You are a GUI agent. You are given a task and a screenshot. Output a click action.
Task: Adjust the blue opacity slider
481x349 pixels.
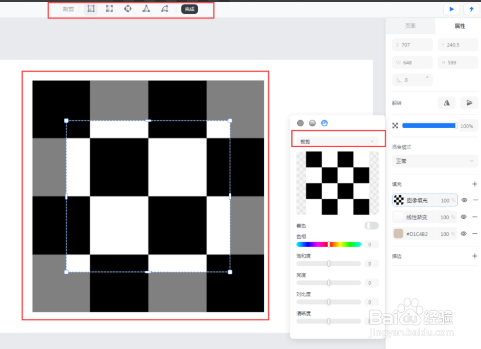429,126
